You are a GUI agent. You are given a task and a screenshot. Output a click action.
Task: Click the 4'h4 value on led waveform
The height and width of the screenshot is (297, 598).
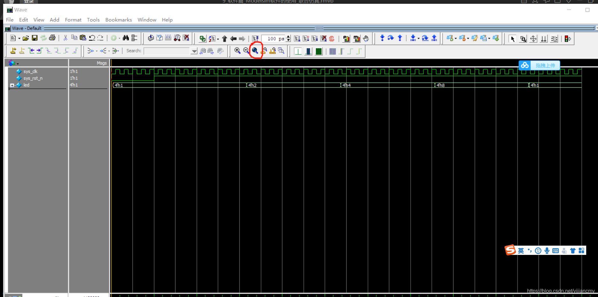(347, 85)
